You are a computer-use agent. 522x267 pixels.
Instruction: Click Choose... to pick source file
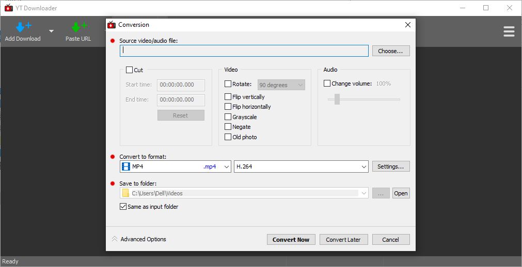coord(391,51)
